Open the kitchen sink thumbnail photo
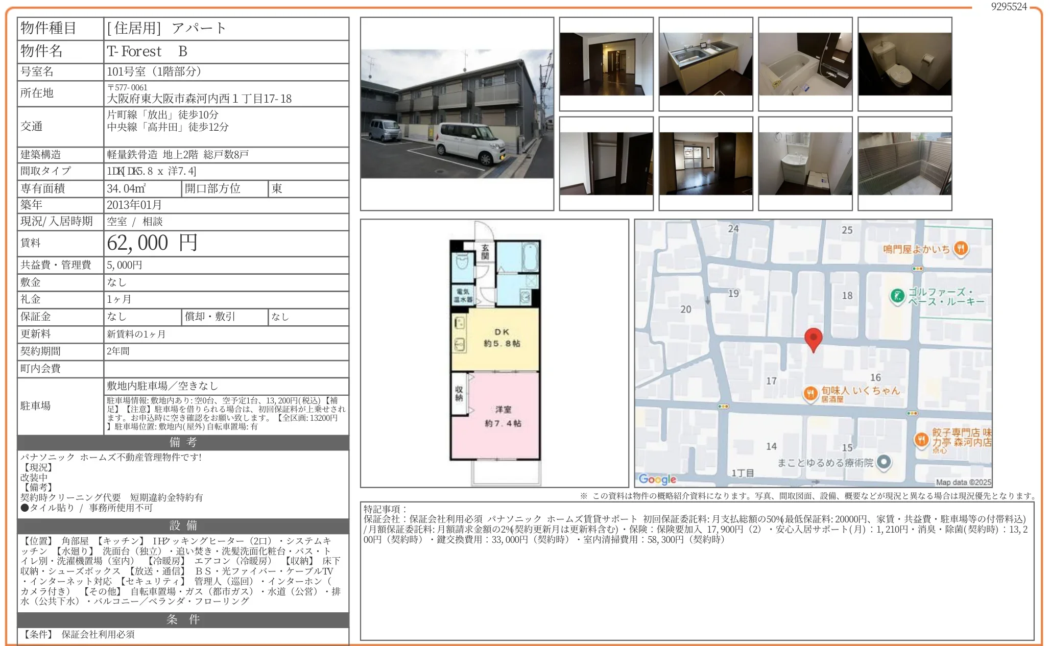The height and width of the screenshot is (646, 1050). tap(705, 64)
